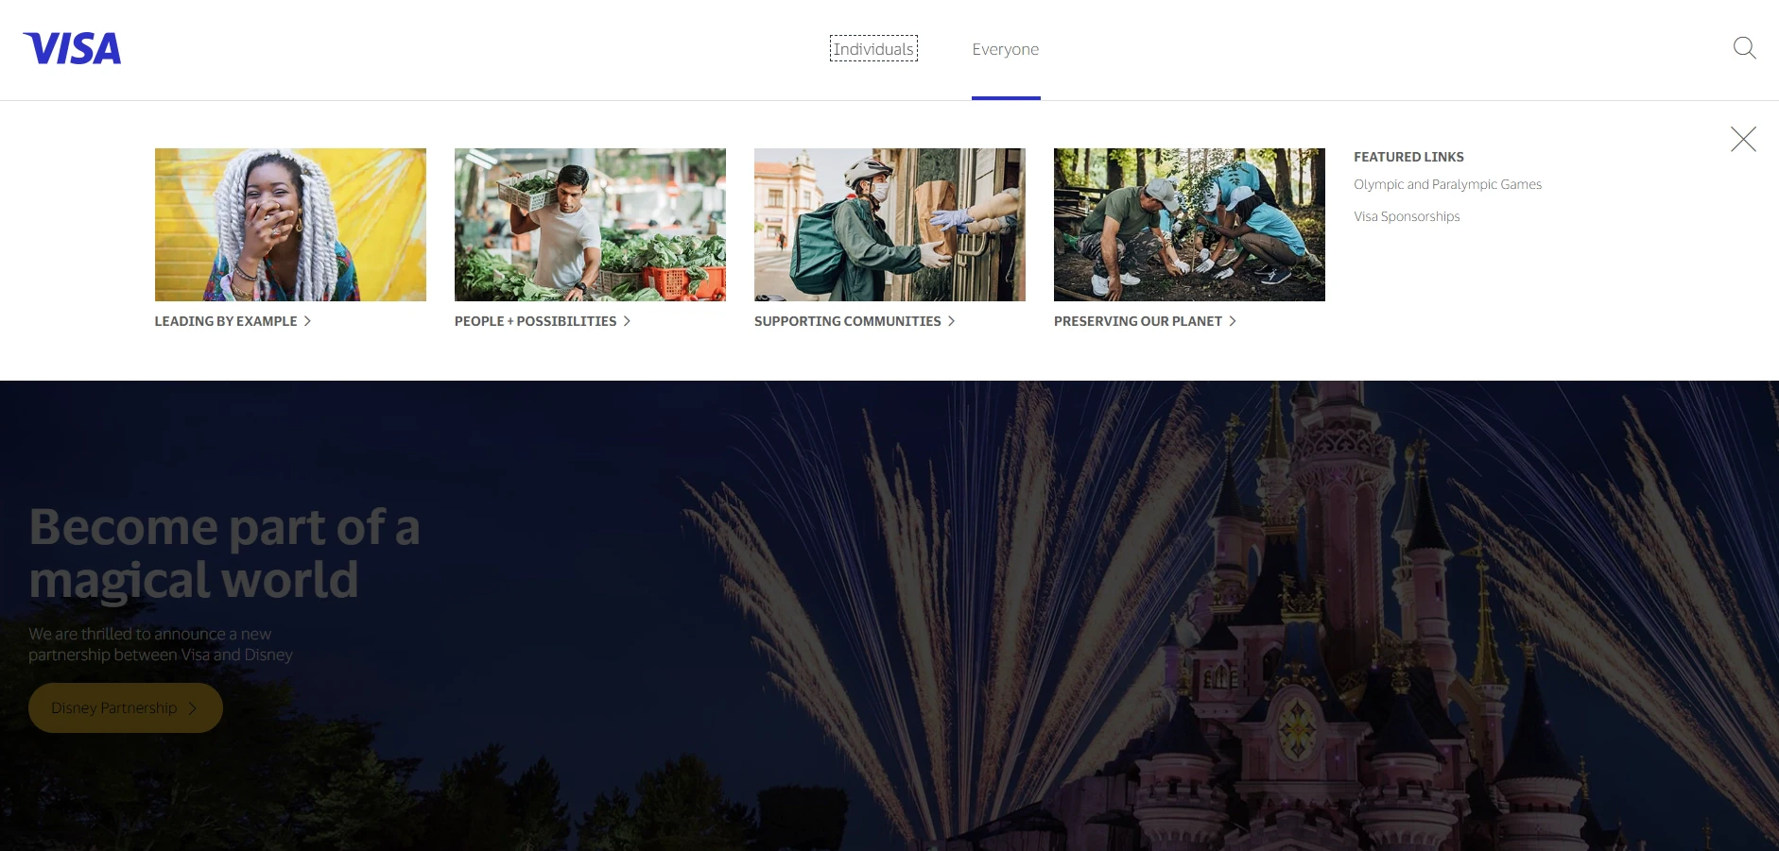This screenshot has height=851, width=1779.
Task: Open the Leading by Example photo thumbnail
Action: click(290, 225)
